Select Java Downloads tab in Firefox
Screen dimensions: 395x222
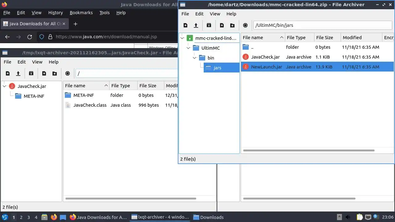[x=34, y=24]
